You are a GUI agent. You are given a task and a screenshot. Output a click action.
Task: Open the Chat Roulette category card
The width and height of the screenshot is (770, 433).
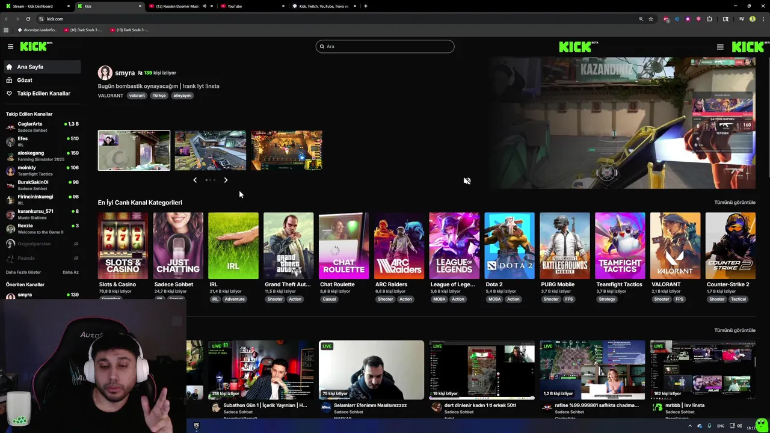(343, 245)
